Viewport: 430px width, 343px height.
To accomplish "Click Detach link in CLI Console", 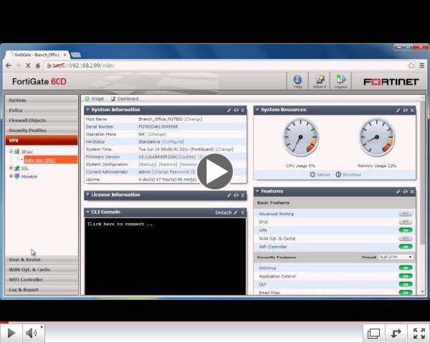I will click(x=223, y=212).
